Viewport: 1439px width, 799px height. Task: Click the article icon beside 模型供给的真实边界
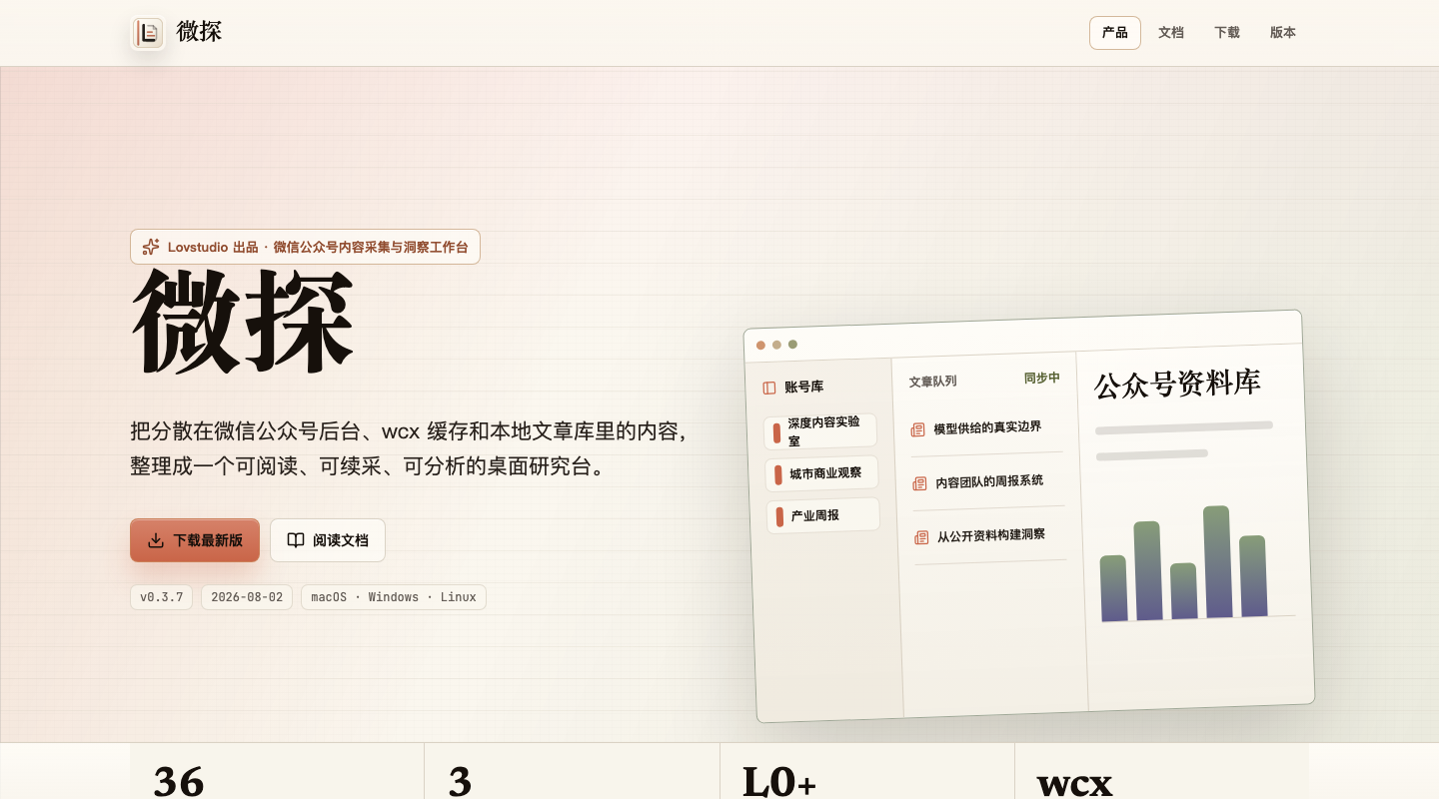click(917, 429)
